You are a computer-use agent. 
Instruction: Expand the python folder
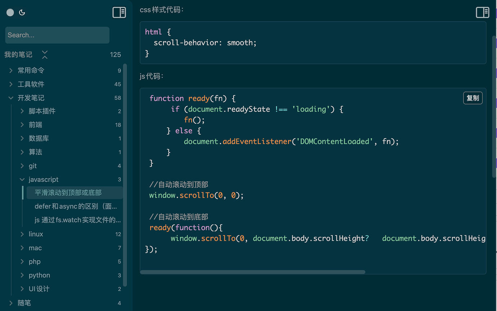tap(22, 275)
